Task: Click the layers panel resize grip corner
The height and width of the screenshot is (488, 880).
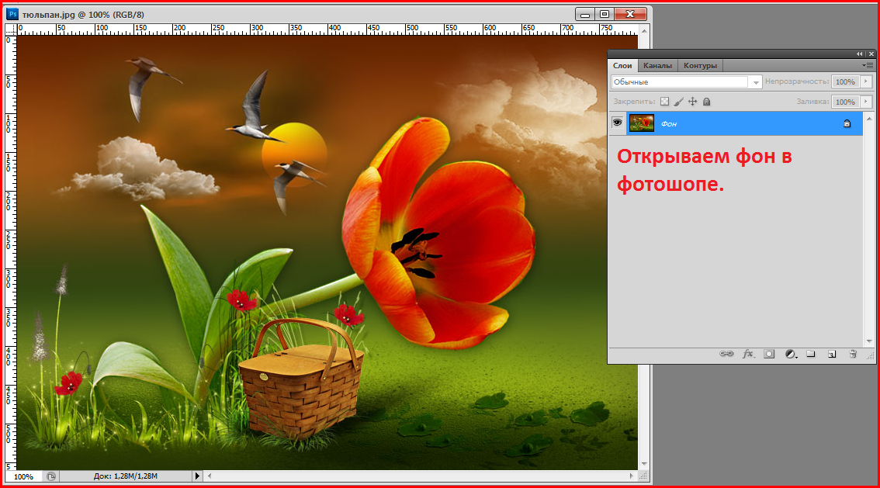Action: 871,355
